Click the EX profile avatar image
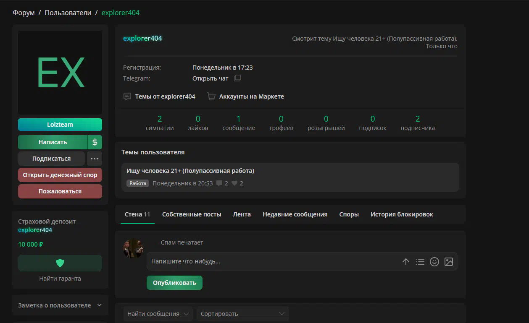 point(60,72)
